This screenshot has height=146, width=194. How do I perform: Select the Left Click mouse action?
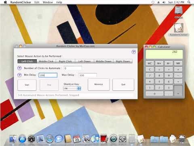coord(27,61)
